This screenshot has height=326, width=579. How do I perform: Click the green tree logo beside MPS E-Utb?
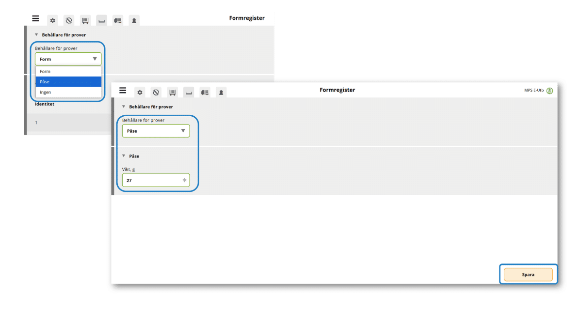click(x=549, y=91)
